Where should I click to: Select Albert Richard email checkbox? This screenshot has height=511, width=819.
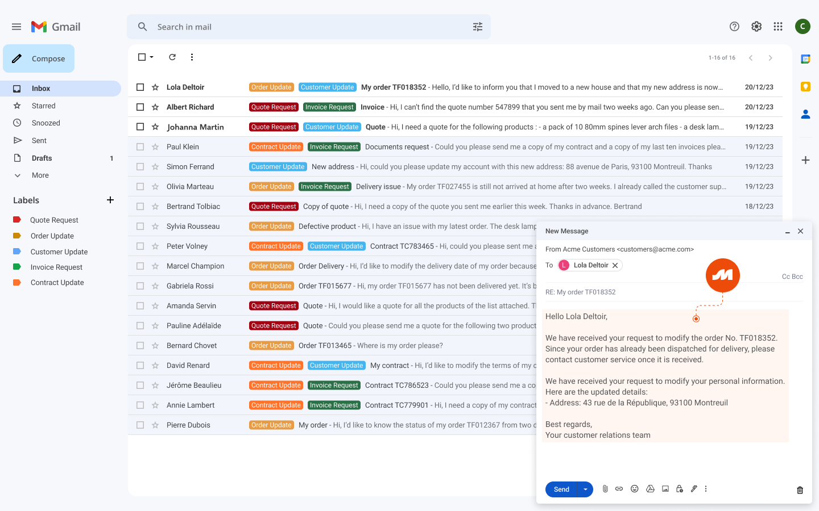pyautogui.click(x=140, y=107)
